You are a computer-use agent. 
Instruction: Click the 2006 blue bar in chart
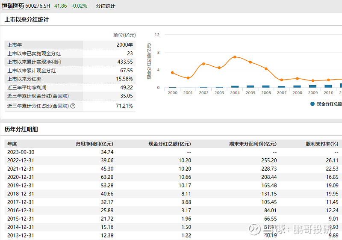[266, 86]
